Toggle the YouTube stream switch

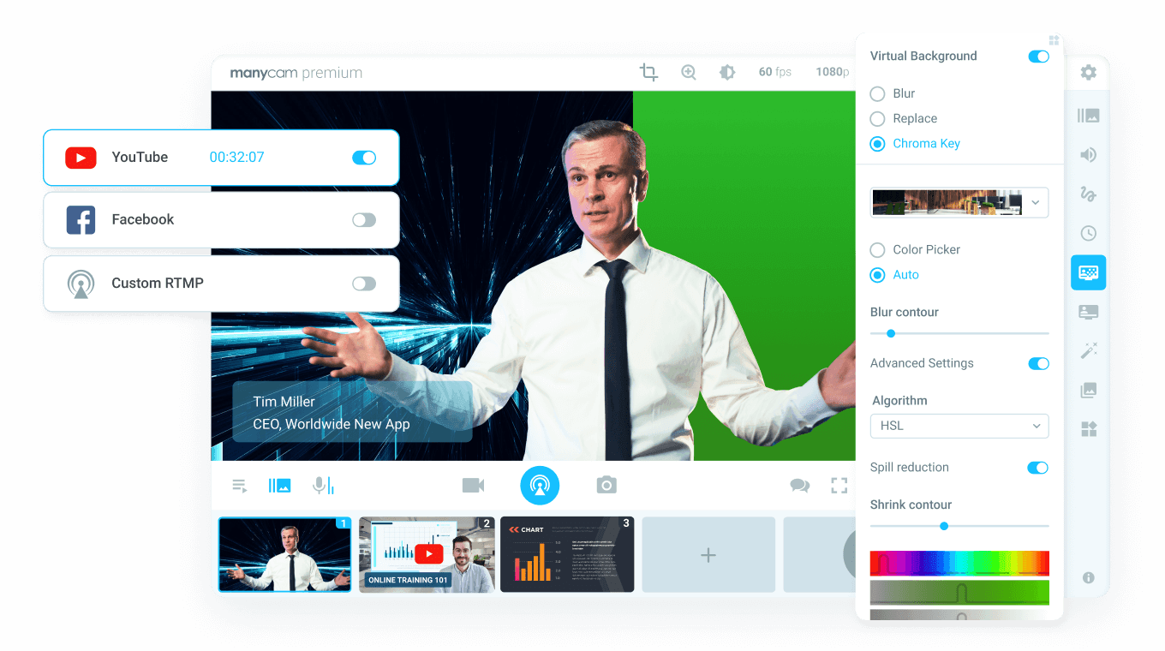click(x=364, y=158)
